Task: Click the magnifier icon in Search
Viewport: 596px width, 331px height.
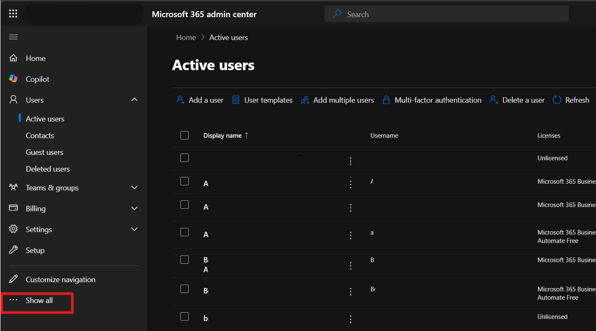Action: pos(337,14)
